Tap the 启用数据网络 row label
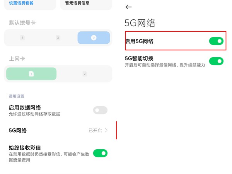Screen dimensions: 232x174 point(25,107)
